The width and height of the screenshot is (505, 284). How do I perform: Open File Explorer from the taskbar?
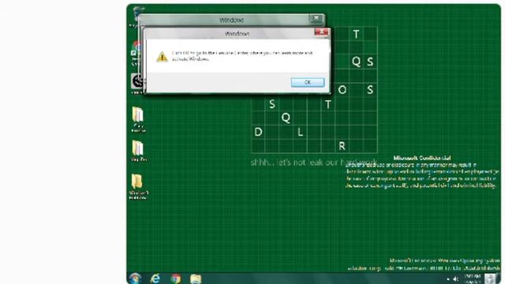[196, 278]
